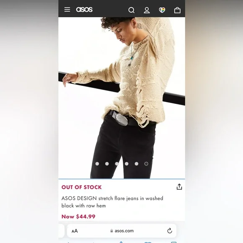Select the second image carousel dot

pyautogui.click(x=107, y=164)
